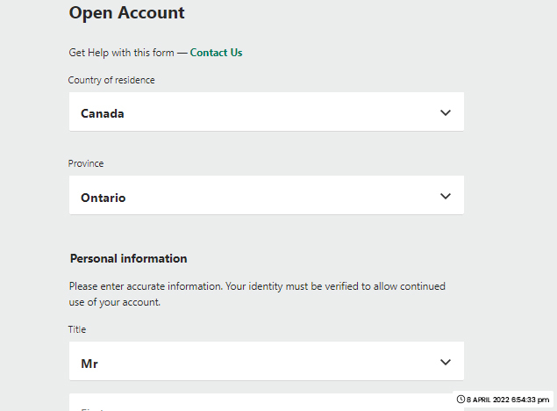Open the Contact Us link
Viewport: 557px width, 411px height.
pos(216,53)
